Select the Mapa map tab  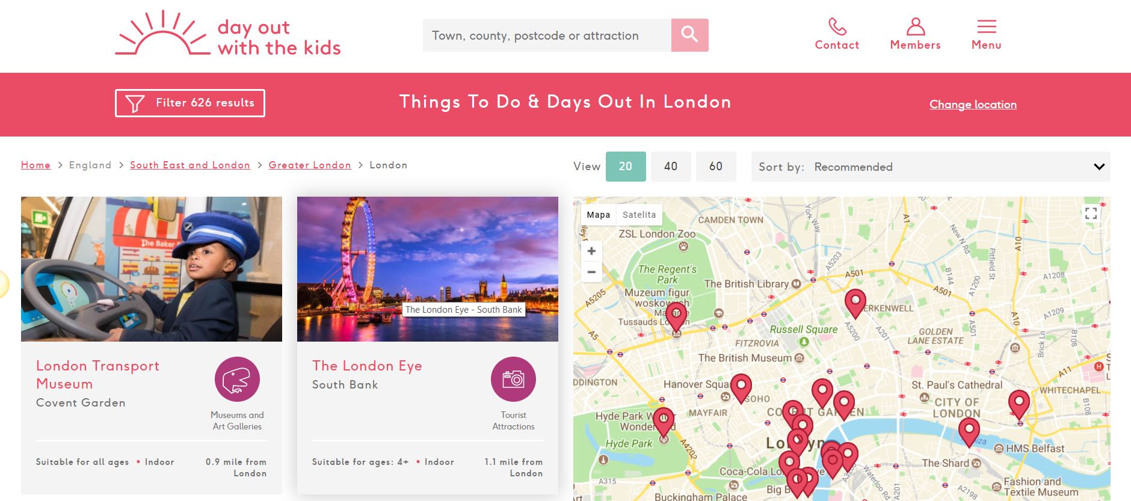[x=599, y=215]
